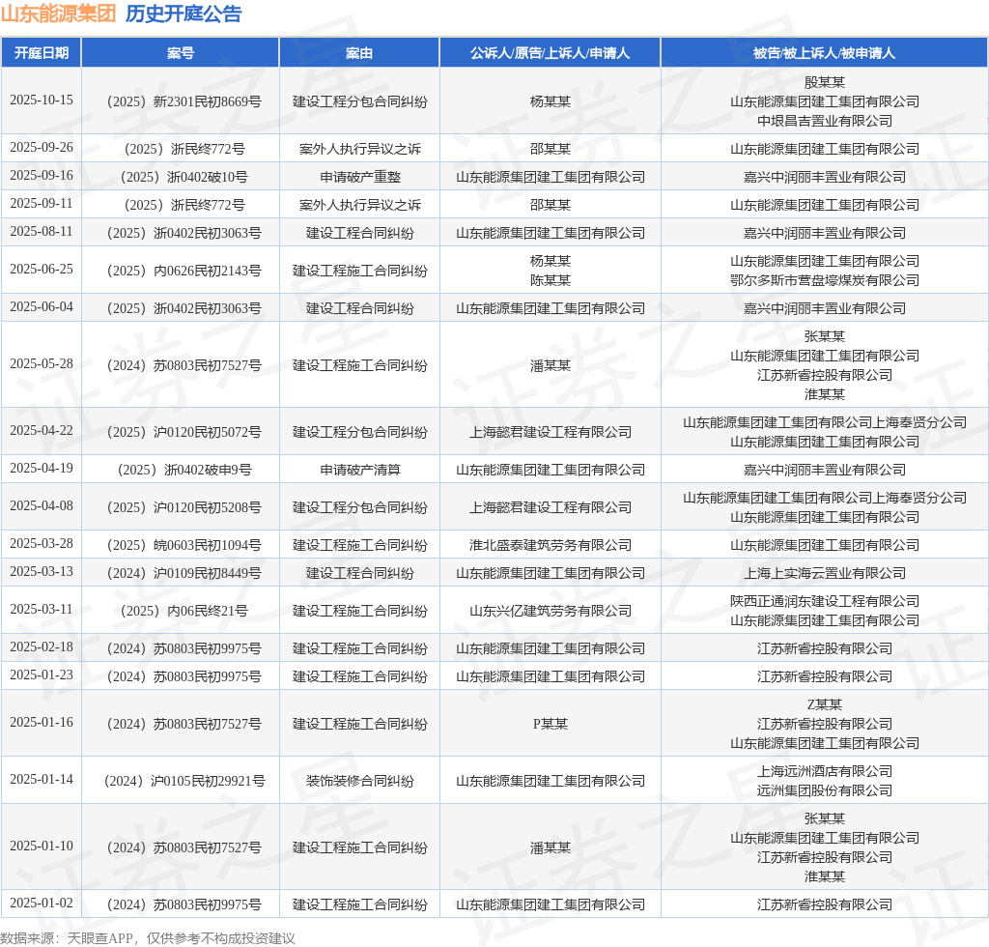Click date cell 2025-09-26
Screen dimensions: 989x947
click(x=42, y=148)
